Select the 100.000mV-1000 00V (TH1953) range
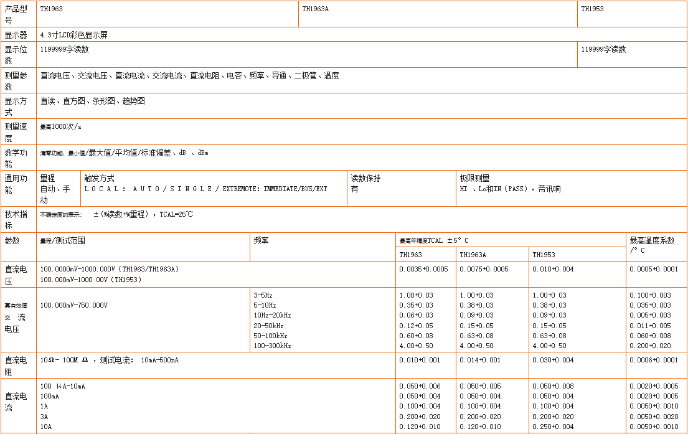This screenshot has height=434, width=688. tap(90, 280)
